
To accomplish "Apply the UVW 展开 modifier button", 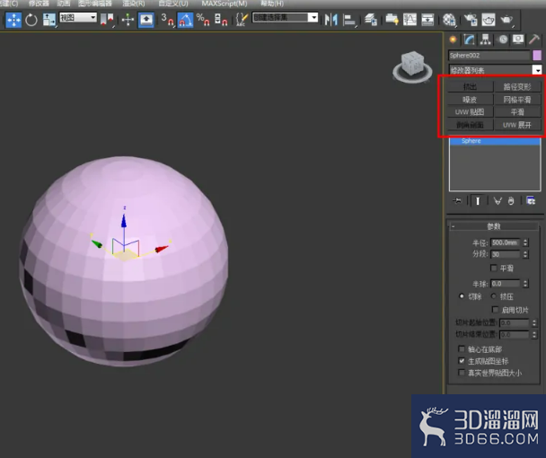I will coord(517,125).
